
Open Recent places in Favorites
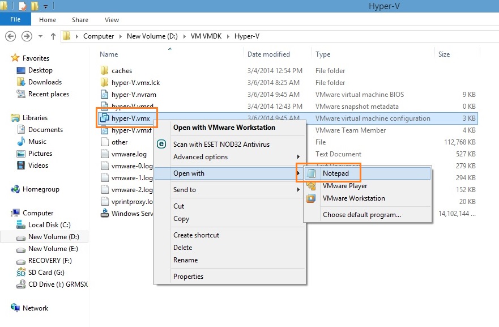pos(48,94)
